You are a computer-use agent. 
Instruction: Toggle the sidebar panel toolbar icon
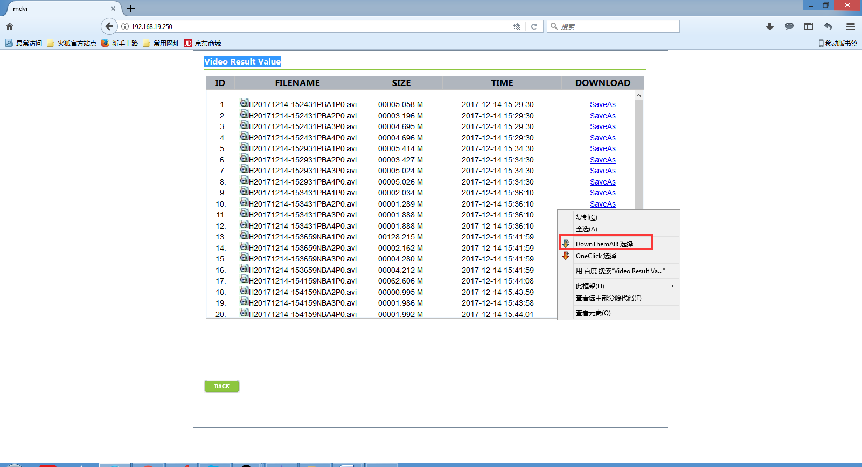809,26
